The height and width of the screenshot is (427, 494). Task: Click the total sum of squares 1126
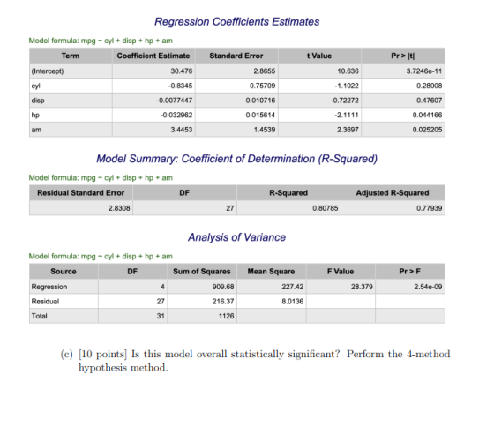click(x=226, y=316)
